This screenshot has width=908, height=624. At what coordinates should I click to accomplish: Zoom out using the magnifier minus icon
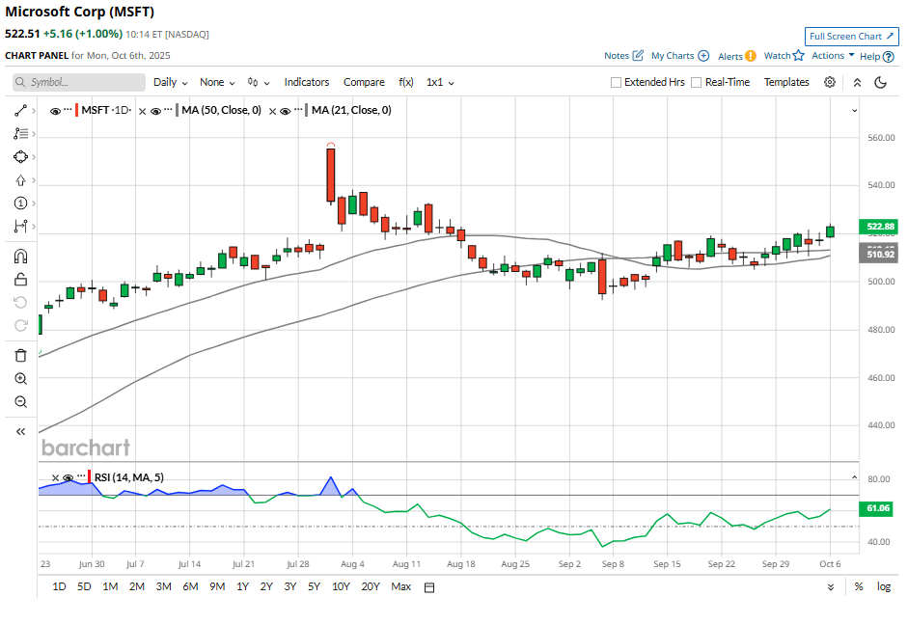tap(20, 402)
